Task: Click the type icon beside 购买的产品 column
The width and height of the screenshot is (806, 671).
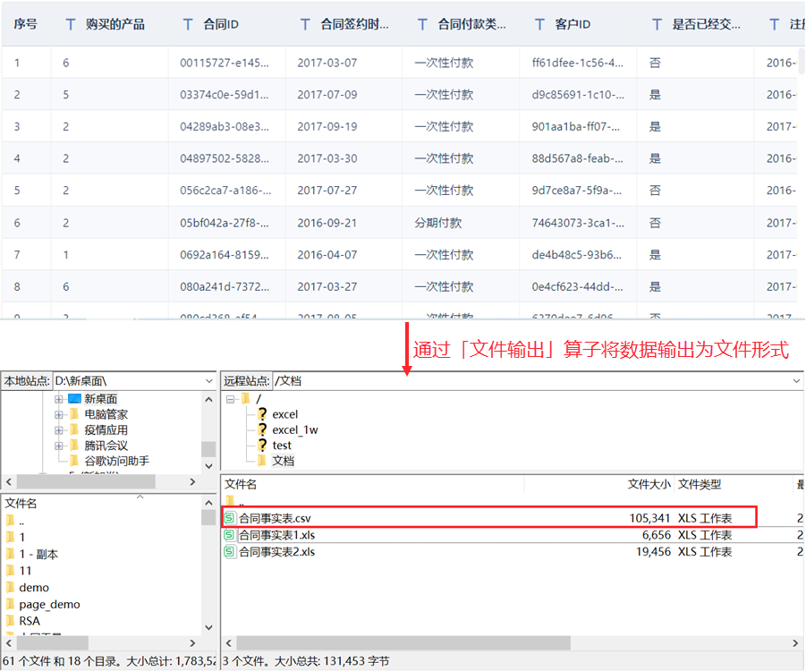Action: pos(71,24)
